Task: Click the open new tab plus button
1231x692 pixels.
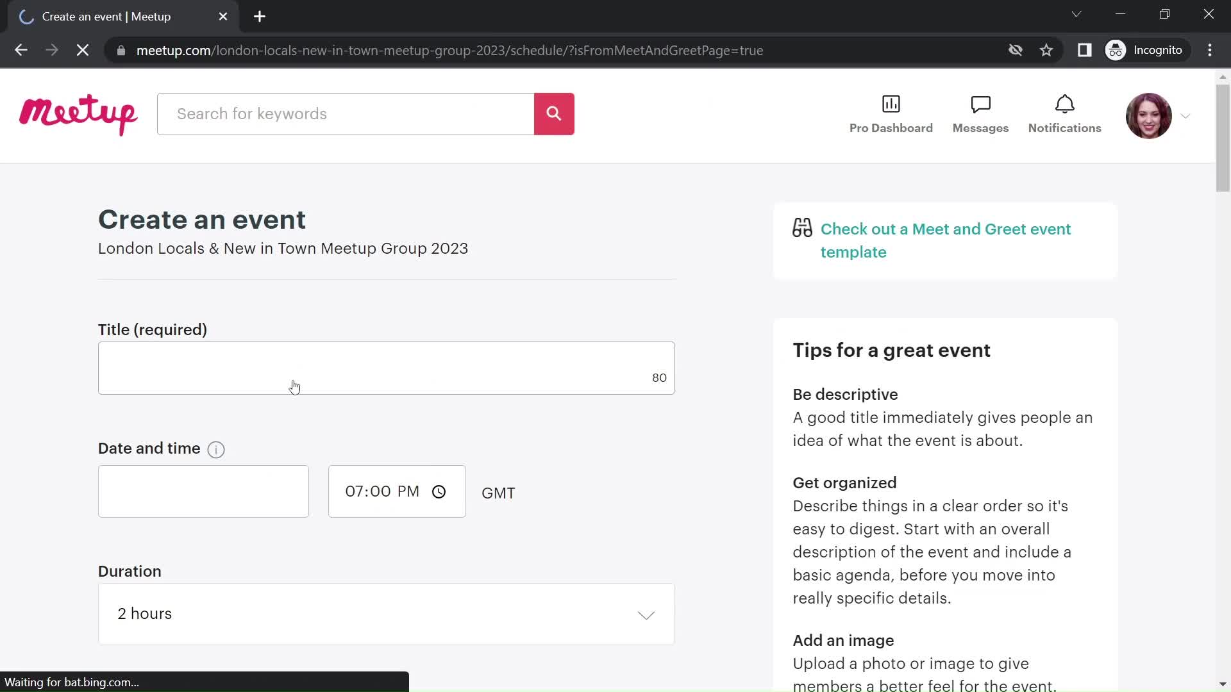Action: tap(260, 16)
